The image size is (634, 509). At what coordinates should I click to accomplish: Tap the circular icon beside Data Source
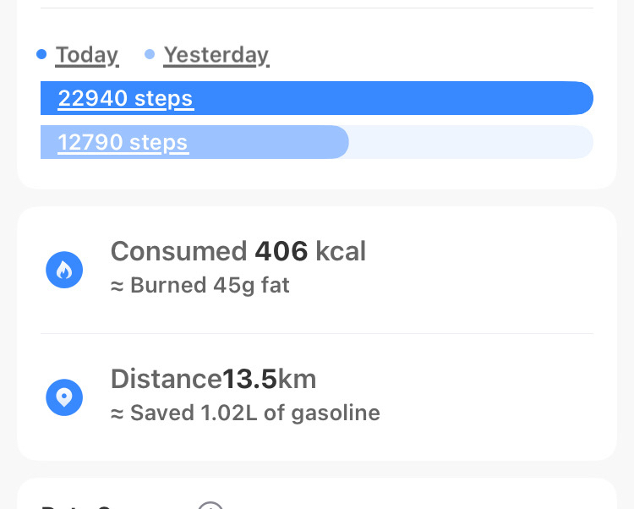(x=210, y=506)
